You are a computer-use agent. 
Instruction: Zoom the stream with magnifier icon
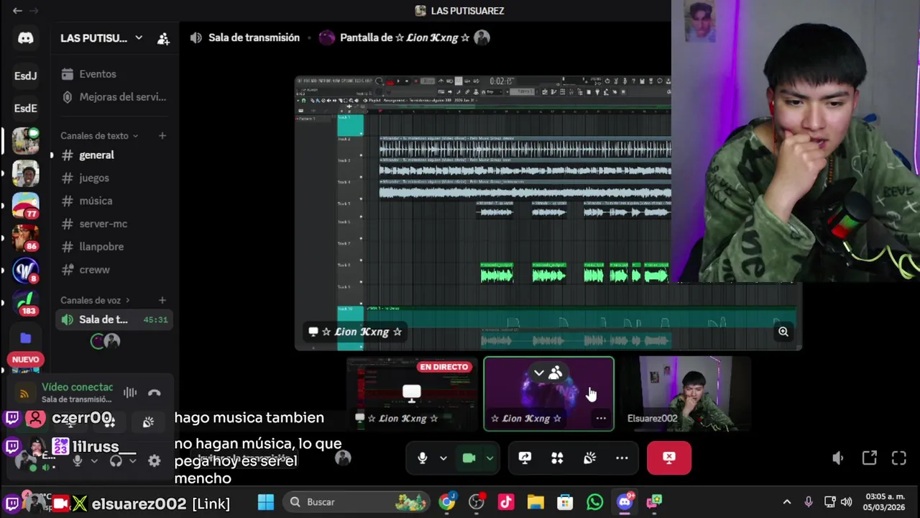point(783,332)
